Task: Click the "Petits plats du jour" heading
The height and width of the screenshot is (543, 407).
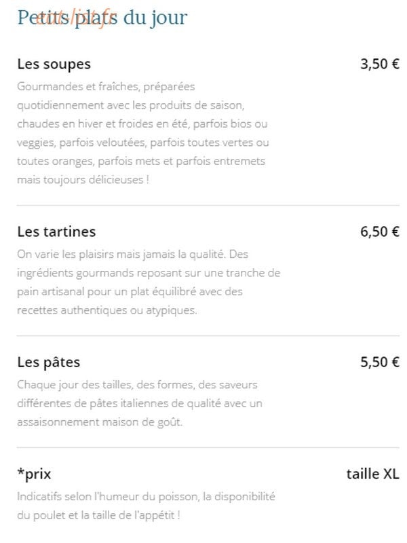Action: tap(102, 18)
